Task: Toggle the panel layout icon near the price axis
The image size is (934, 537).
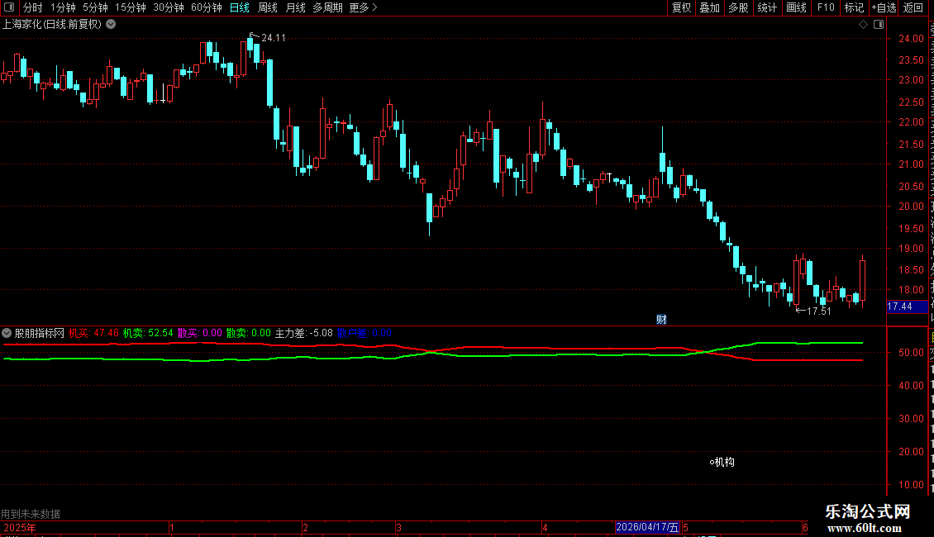Action: click(879, 25)
